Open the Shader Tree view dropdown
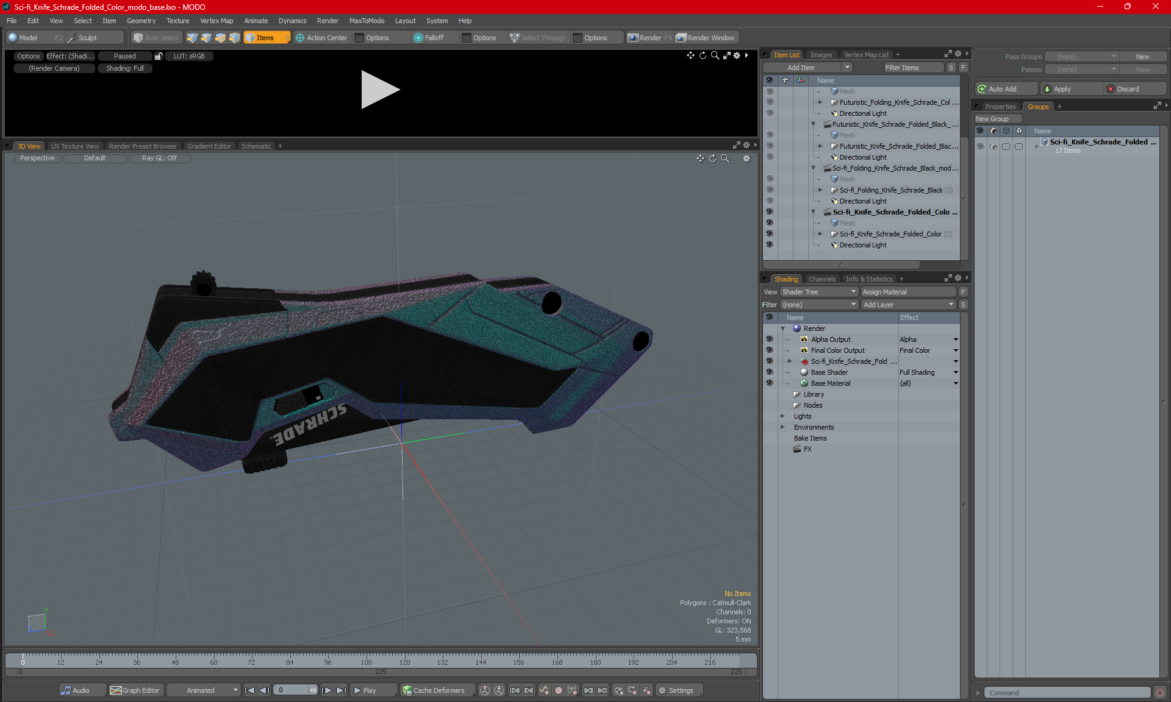This screenshot has height=702, width=1171. 819,292
